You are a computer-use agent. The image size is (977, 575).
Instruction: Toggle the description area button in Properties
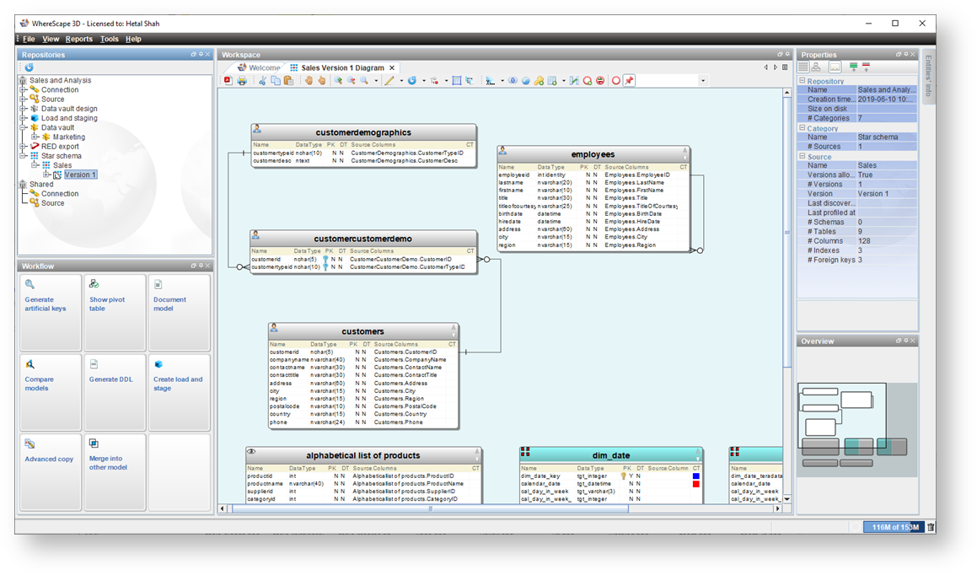click(x=835, y=67)
